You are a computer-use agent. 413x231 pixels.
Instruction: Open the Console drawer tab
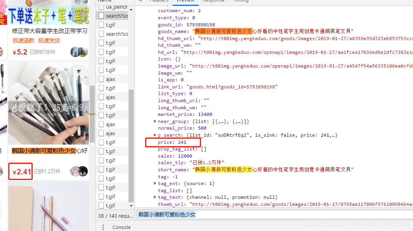coord(122,227)
